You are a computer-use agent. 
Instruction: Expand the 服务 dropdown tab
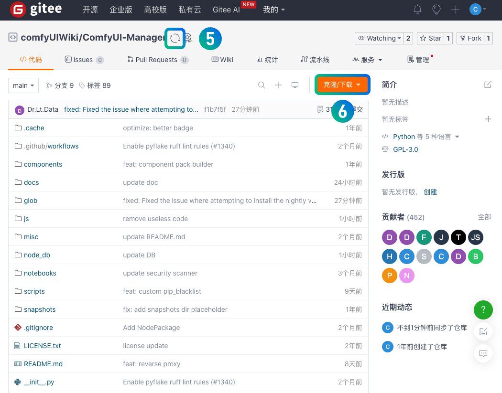click(367, 60)
